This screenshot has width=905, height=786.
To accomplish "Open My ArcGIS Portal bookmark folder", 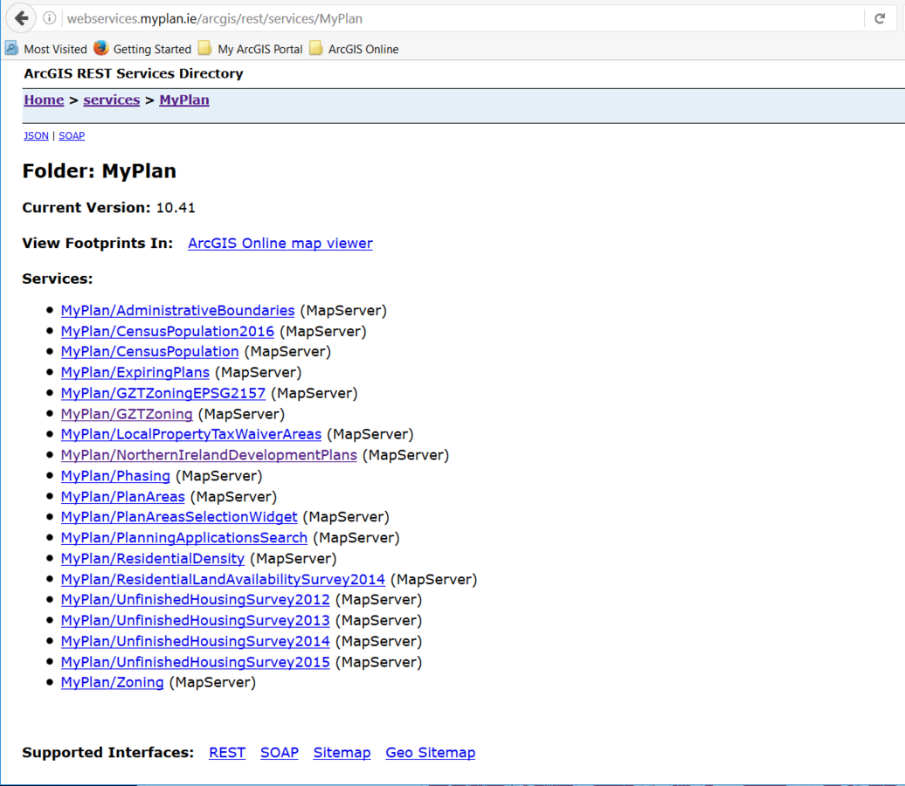I will pos(251,49).
